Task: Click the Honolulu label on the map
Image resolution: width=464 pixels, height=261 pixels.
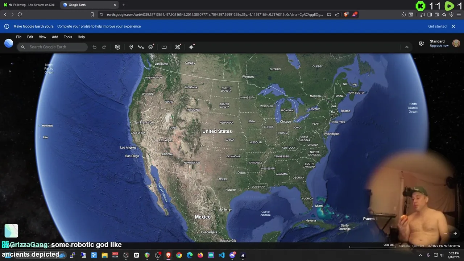Action: click(47, 126)
